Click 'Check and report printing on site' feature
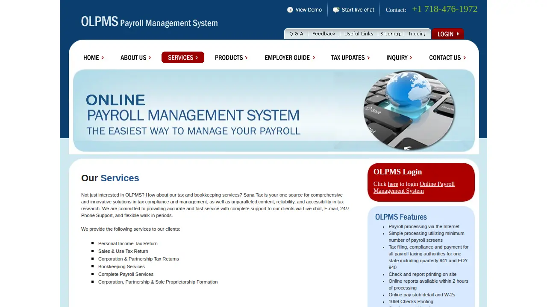 pyautogui.click(x=422, y=274)
